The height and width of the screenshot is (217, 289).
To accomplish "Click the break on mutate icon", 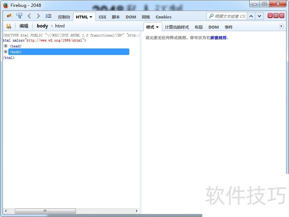I will [9, 26].
